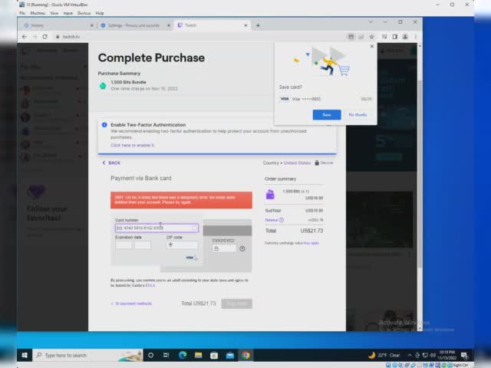This screenshot has height=368, width=491.
Task: Open VirtualBox Machine menu
Action: pos(38,13)
